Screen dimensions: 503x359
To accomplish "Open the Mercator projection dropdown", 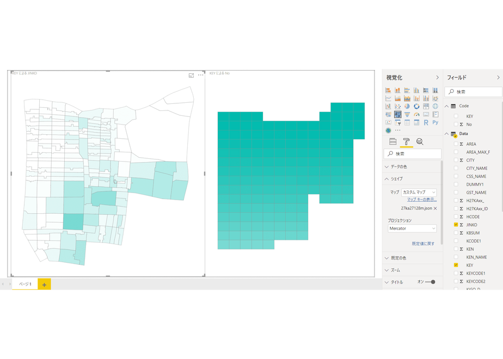I will point(412,228).
